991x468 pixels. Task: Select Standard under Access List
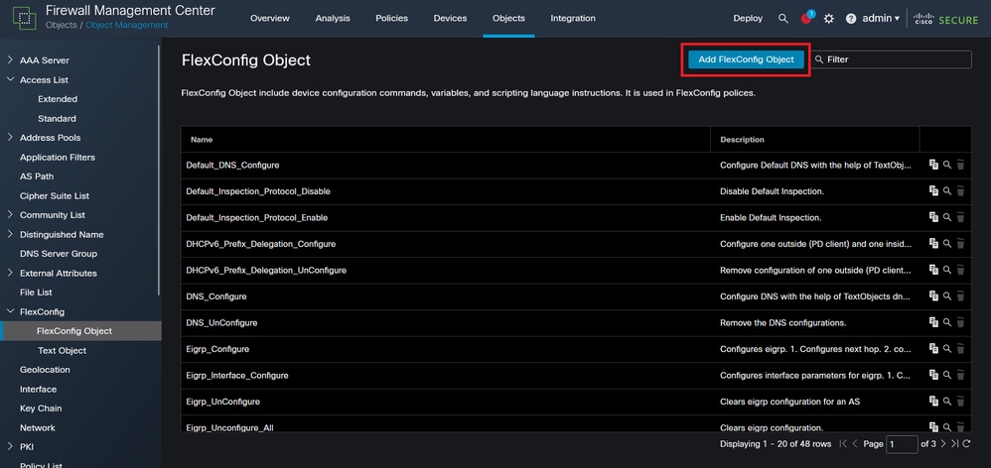point(57,119)
